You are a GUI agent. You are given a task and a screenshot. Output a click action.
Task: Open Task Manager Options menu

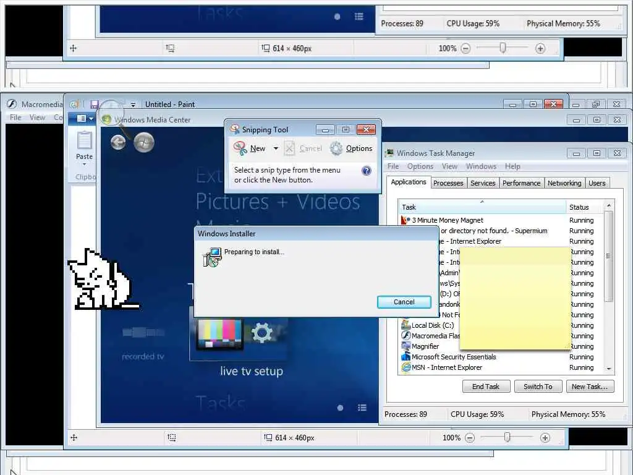[x=420, y=166]
